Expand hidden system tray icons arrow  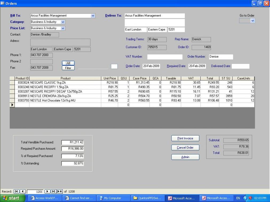245,198
